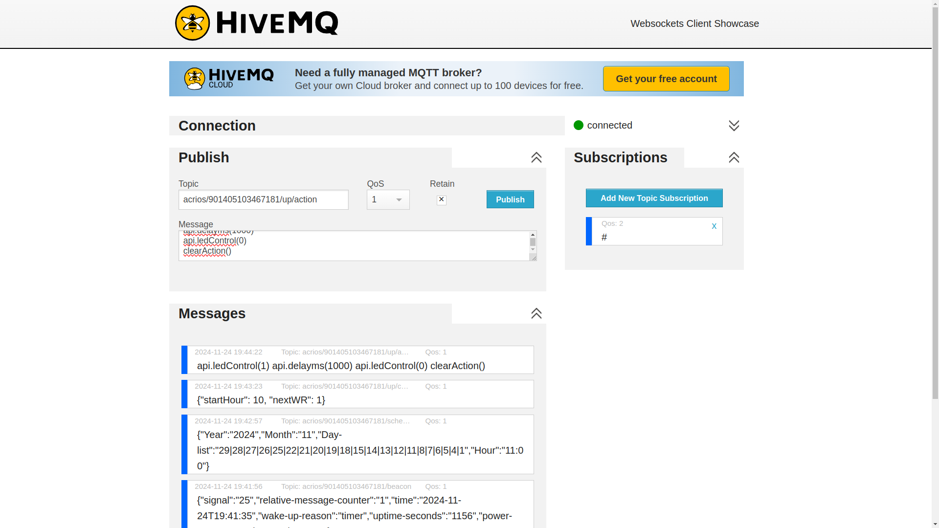Collapse the Publish panel

coord(537,157)
